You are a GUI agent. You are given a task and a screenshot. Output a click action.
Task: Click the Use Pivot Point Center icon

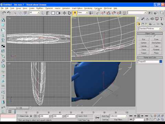tap(91, 13)
